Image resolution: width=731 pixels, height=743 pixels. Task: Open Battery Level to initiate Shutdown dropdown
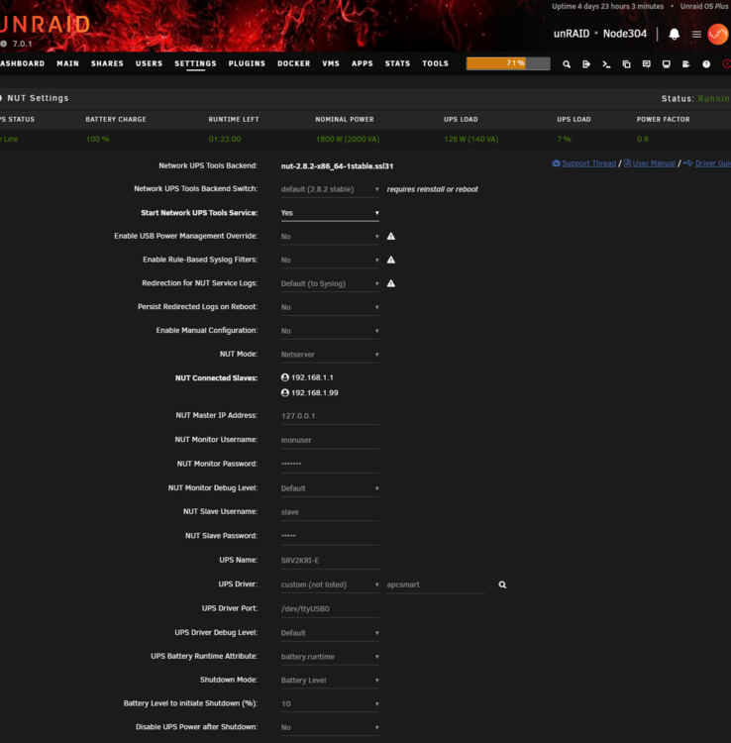pyautogui.click(x=330, y=704)
